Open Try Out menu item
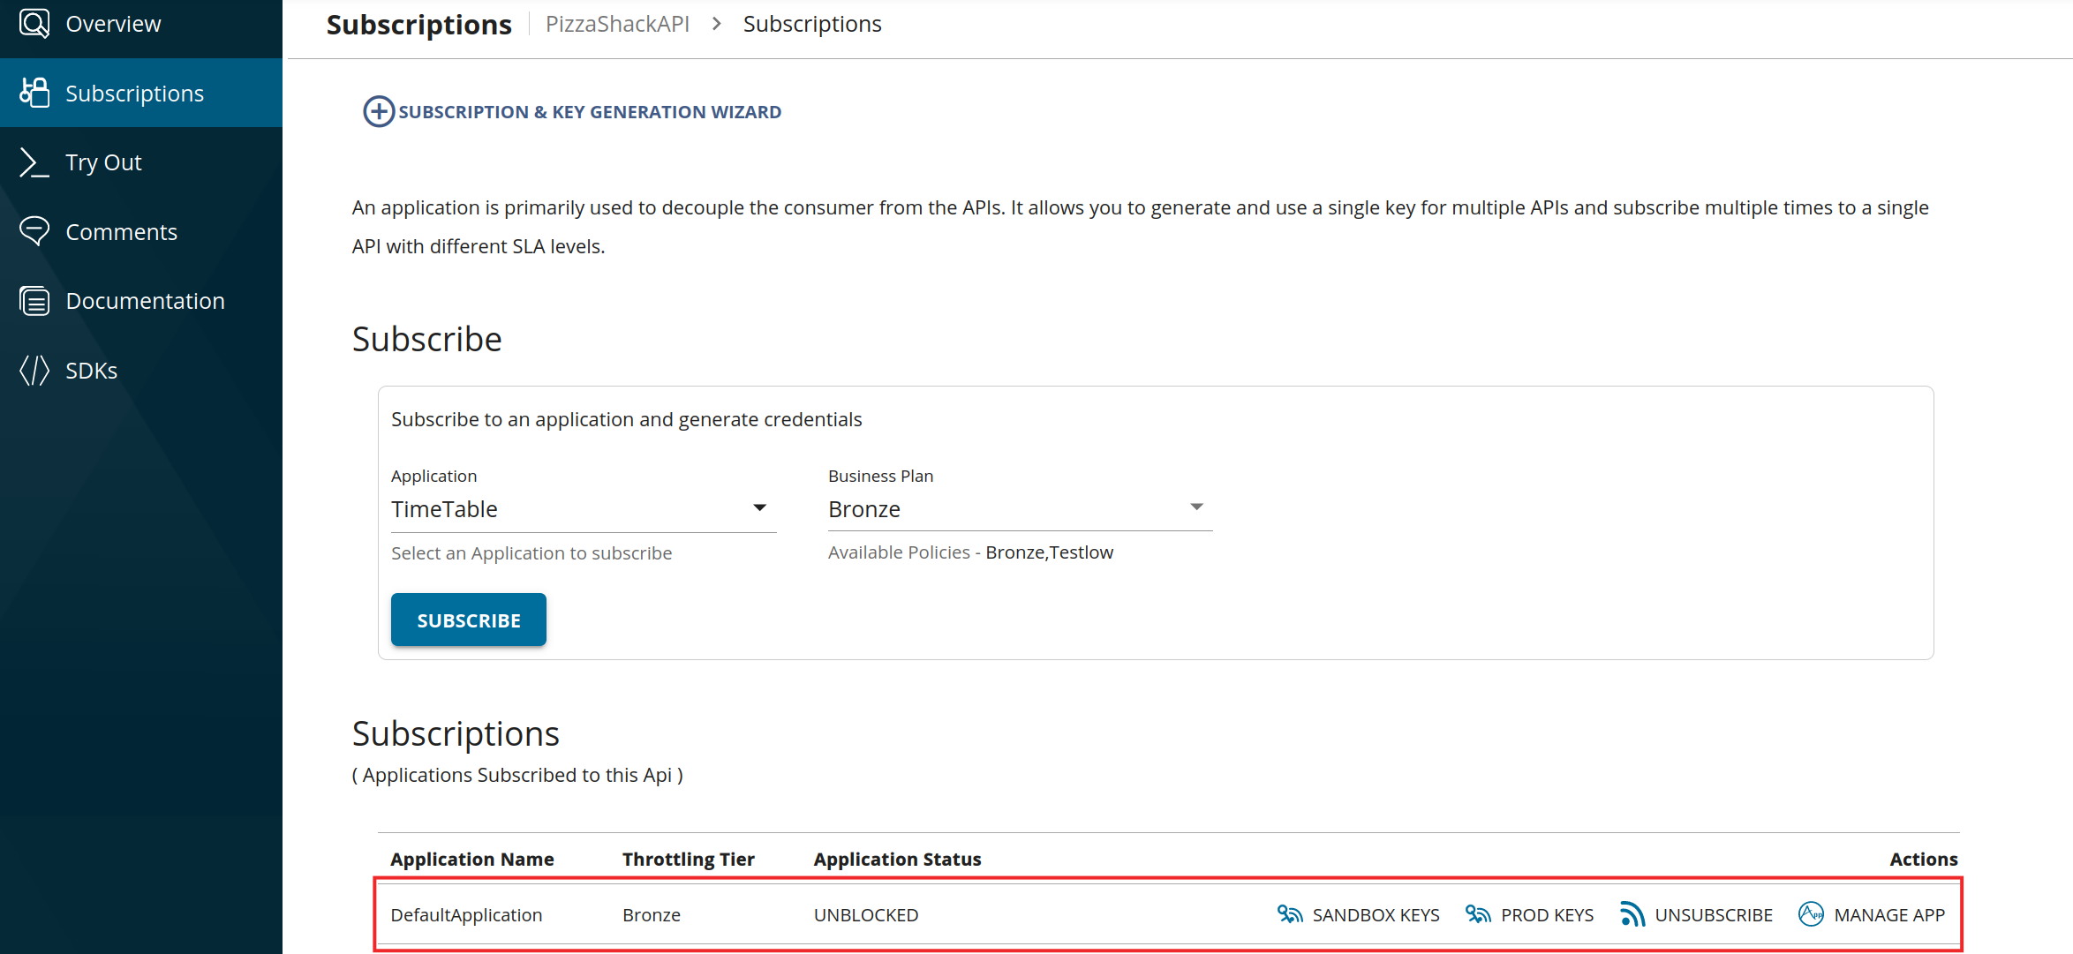 103,162
